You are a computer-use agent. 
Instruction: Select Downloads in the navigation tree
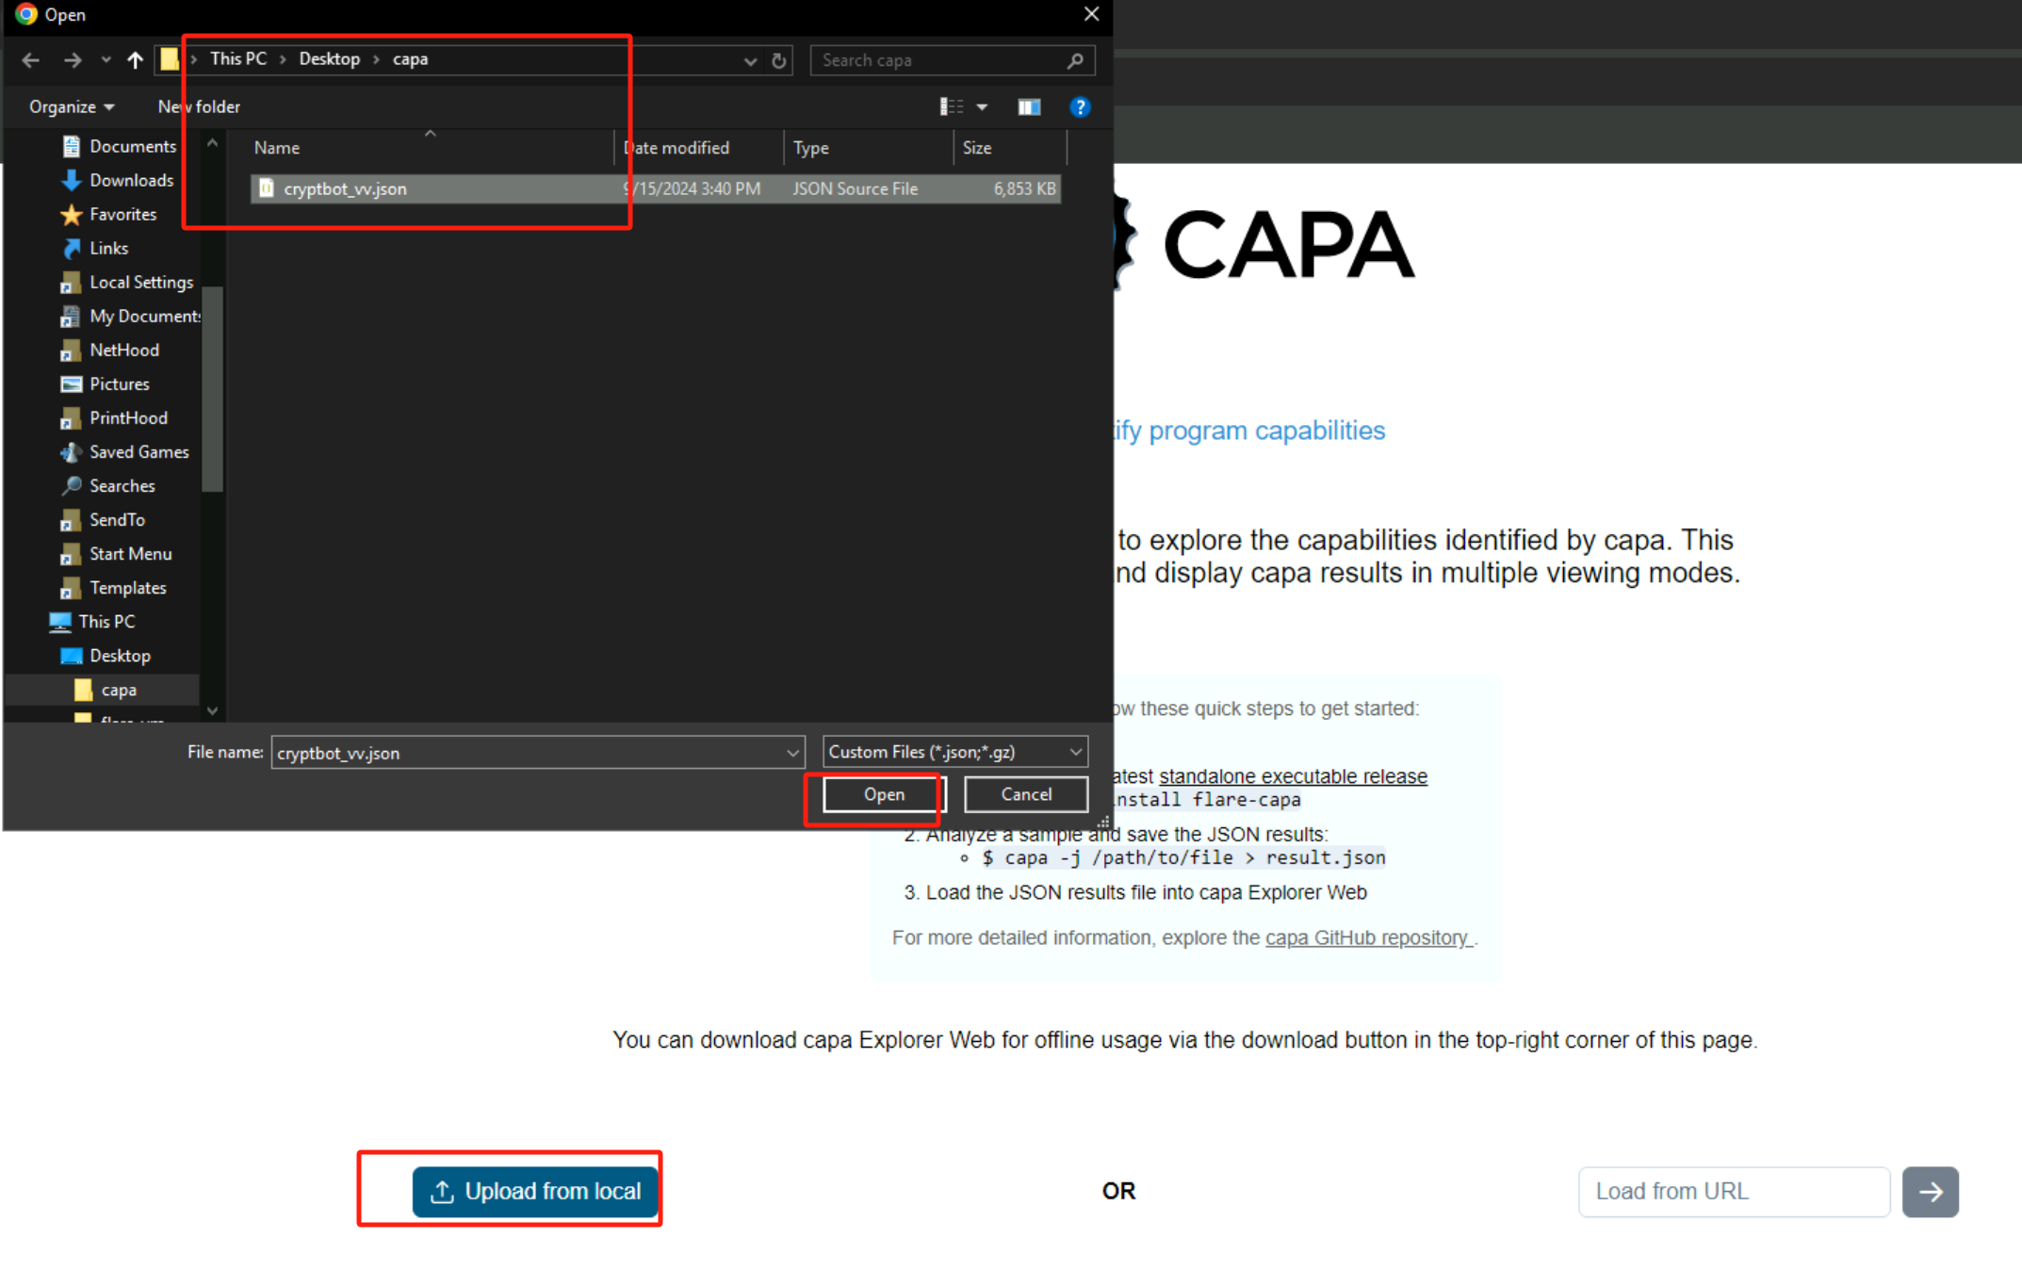[131, 181]
